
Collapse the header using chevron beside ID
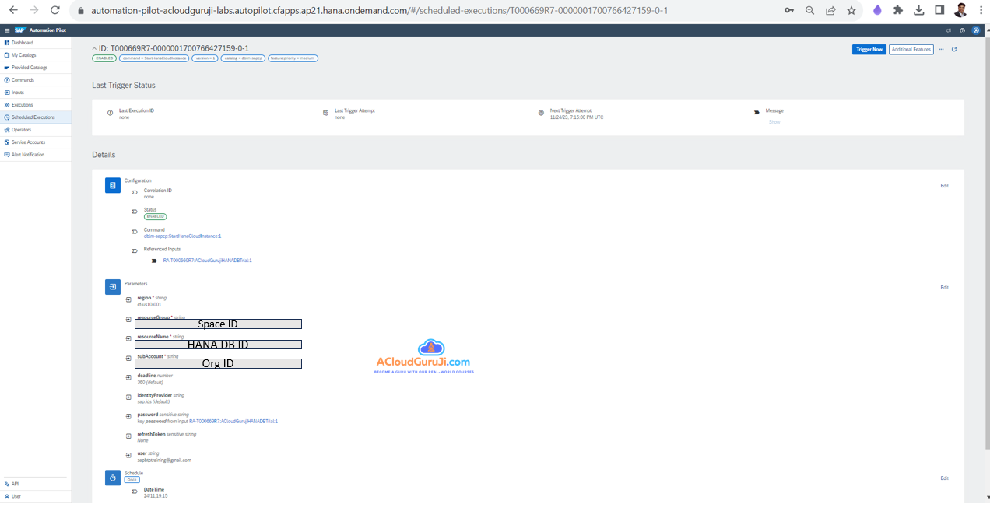(x=94, y=49)
